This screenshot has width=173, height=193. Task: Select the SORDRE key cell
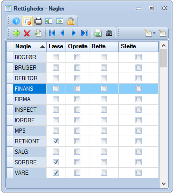tap(29, 162)
